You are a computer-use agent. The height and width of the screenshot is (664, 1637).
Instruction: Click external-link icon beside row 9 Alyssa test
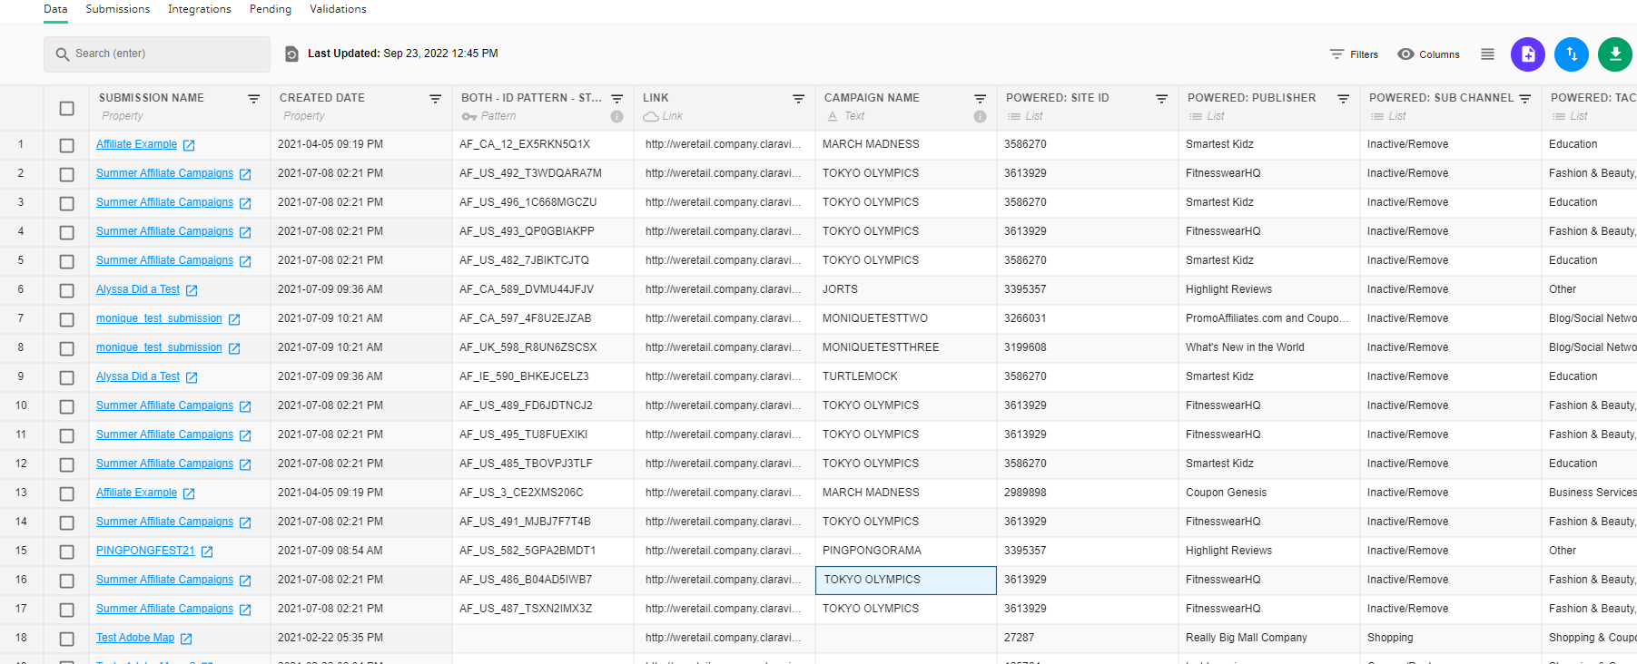point(192,377)
